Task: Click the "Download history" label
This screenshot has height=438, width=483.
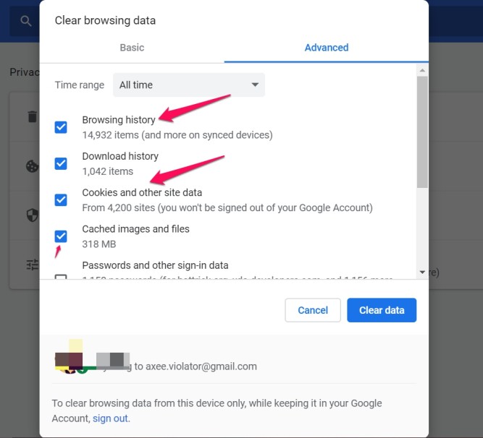Action: coord(120,156)
